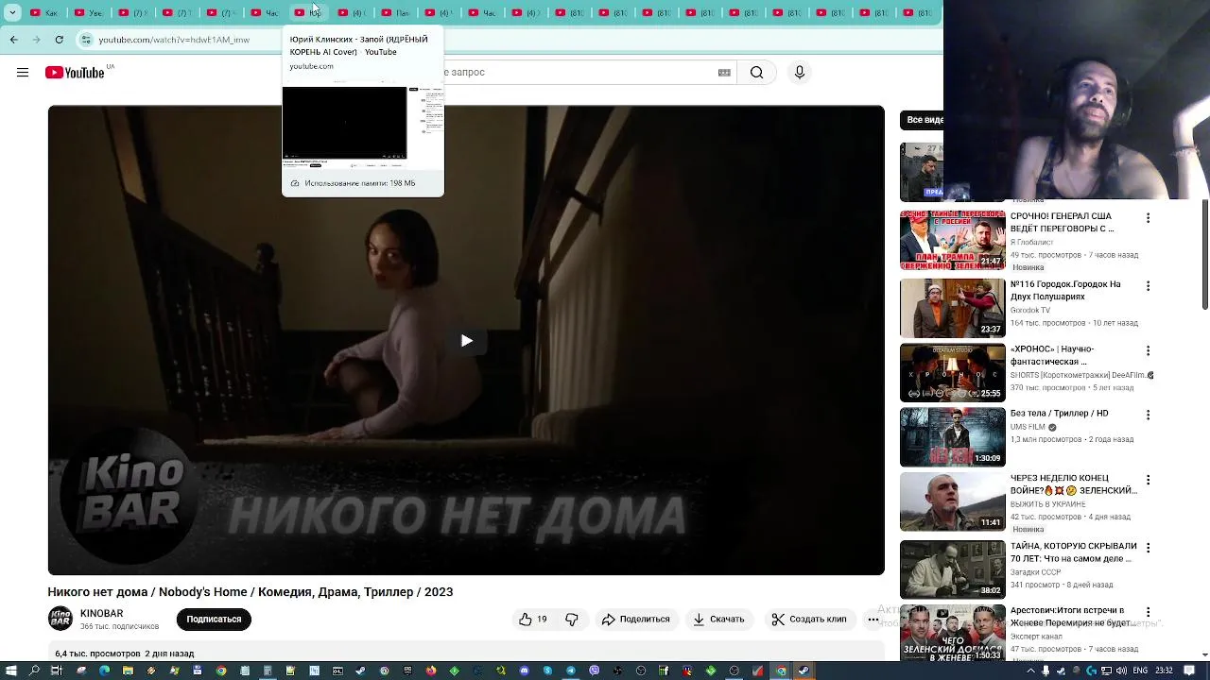Viewport: 1210px width, 680px height.
Task: Start voice search with the microphone
Action: [800, 73]
